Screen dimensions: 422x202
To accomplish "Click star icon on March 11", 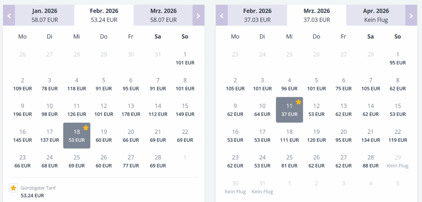I will pos(298,102).
